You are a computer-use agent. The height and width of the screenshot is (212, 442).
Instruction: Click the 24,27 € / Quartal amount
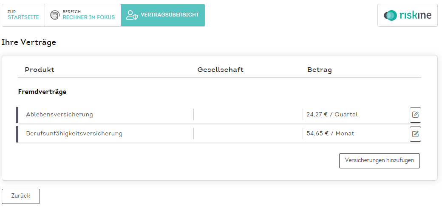332,115
